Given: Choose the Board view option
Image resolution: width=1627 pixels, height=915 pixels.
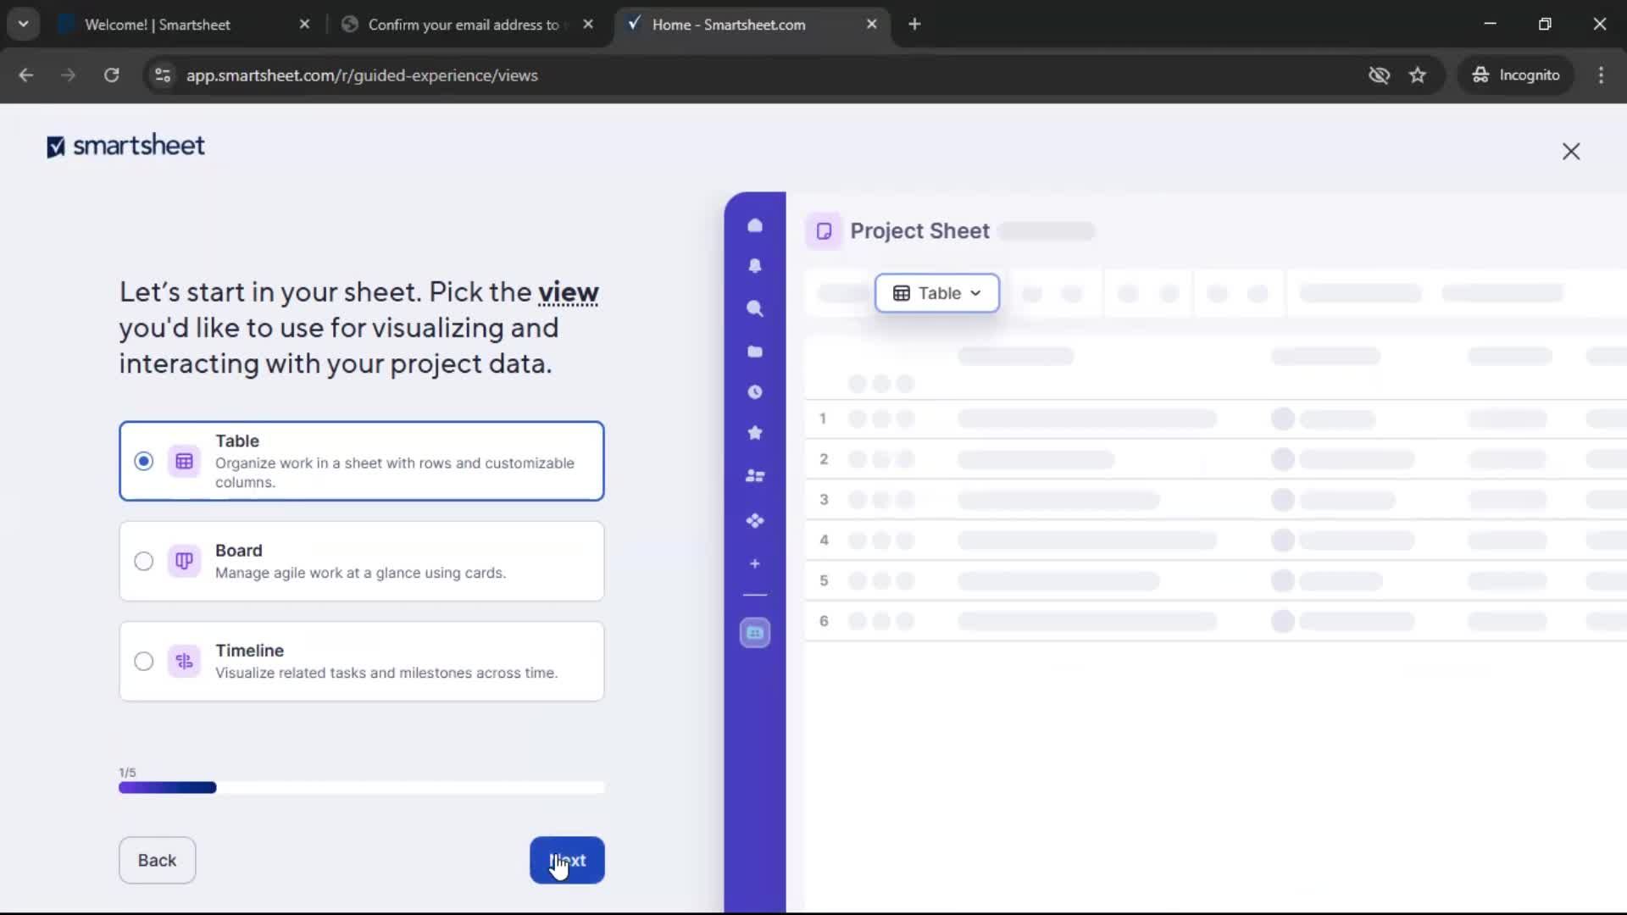Looking at the screenshot, I should pos(143,561).
